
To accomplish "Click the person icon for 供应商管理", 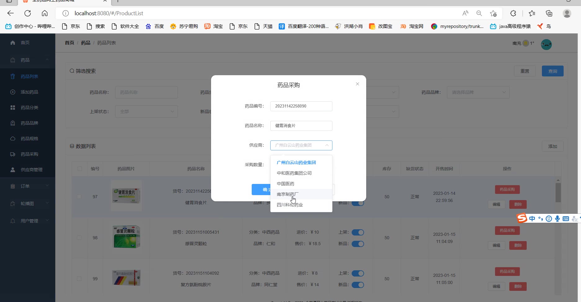I will (x=13, y=170).
